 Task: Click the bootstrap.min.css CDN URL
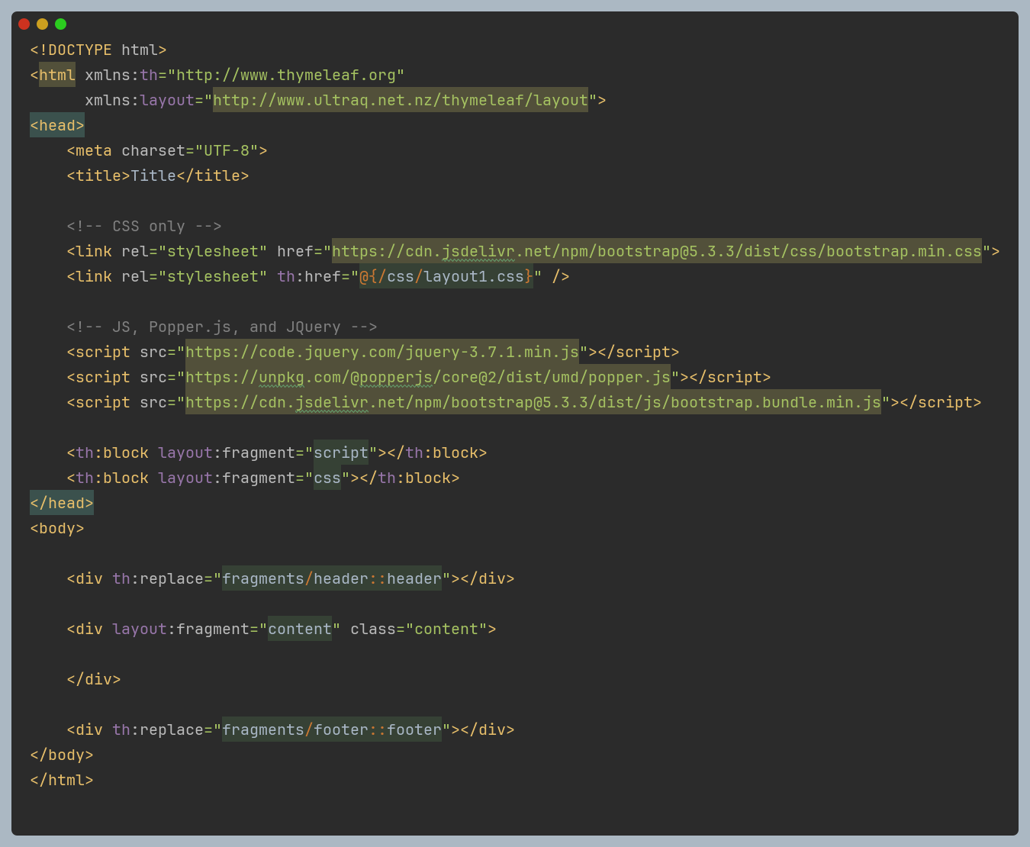[657, 251]
